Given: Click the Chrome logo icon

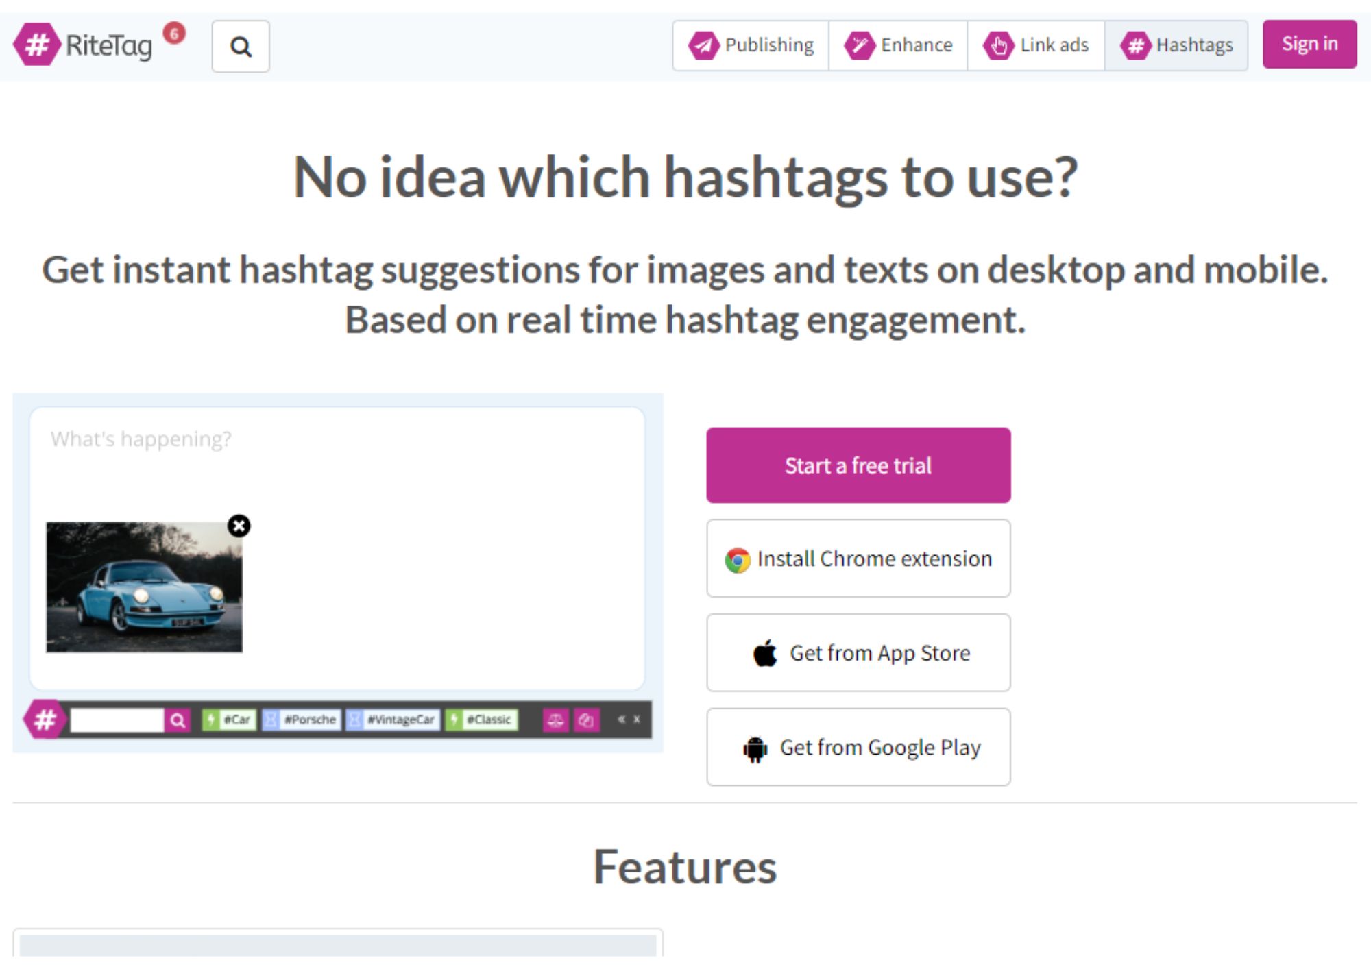Looking at the screenshot, I should pos(738,560).
